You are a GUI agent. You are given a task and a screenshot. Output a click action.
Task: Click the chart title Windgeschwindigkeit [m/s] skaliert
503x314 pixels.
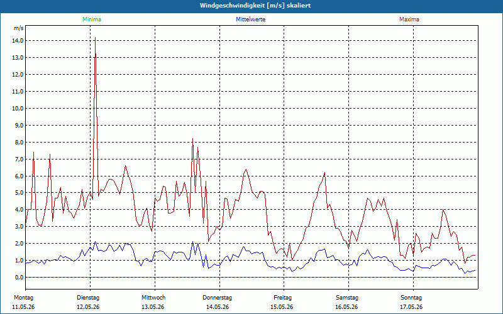[x=255, y=6]
